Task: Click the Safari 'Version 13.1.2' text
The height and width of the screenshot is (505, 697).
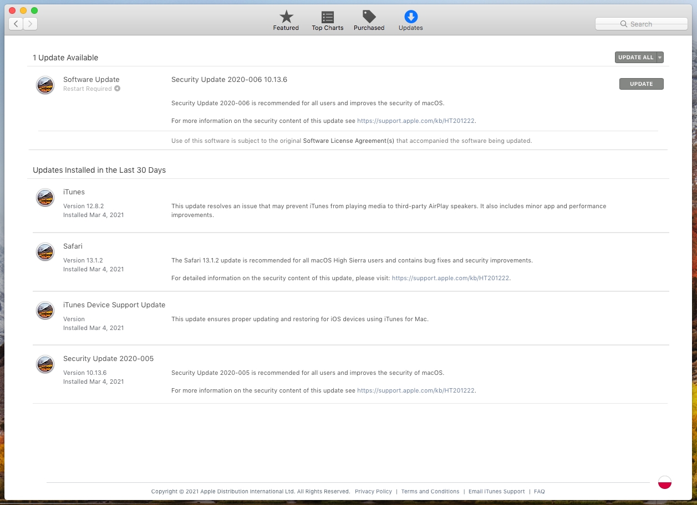Action: [x=83, y=260]
